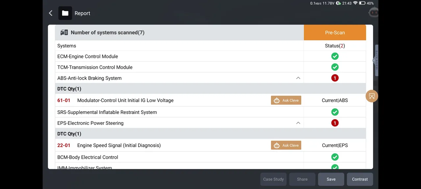Viewport: 421px width, 189px height.
Task: Go back using the back arrow
Action: [x=51, y=13]
